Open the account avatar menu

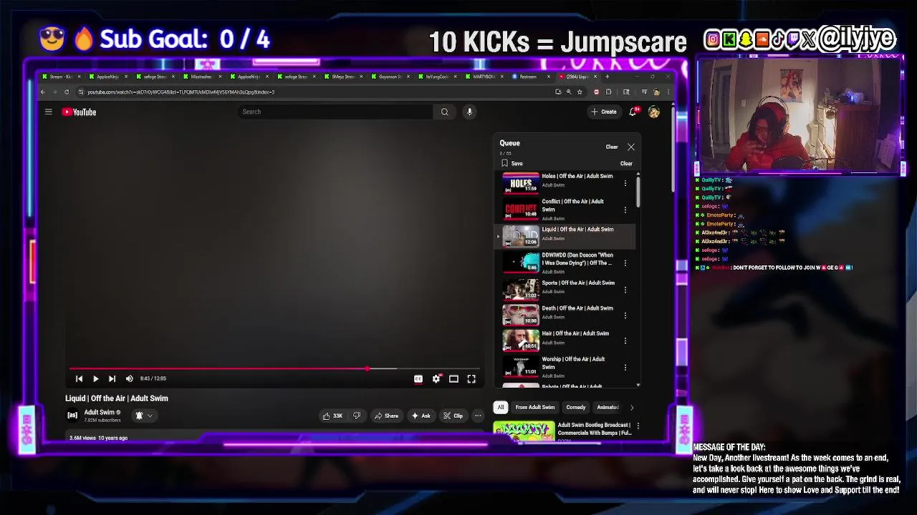(653, 112)
